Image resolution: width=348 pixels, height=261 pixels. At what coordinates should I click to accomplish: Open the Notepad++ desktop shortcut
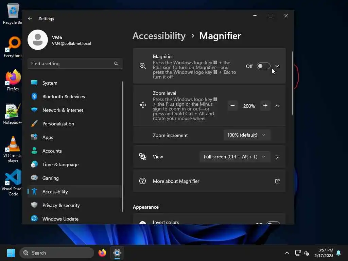point(12,114)
